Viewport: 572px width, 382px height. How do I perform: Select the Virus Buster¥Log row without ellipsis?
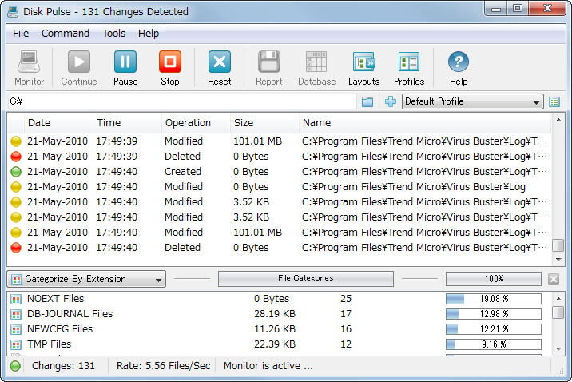point(279,187)
